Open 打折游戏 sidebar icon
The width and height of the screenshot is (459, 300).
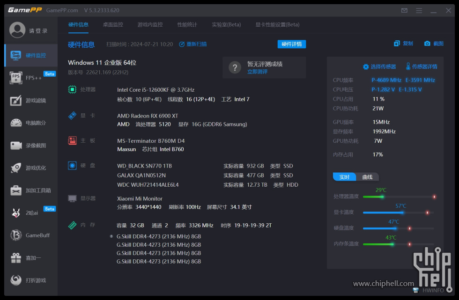coord(16,280)
